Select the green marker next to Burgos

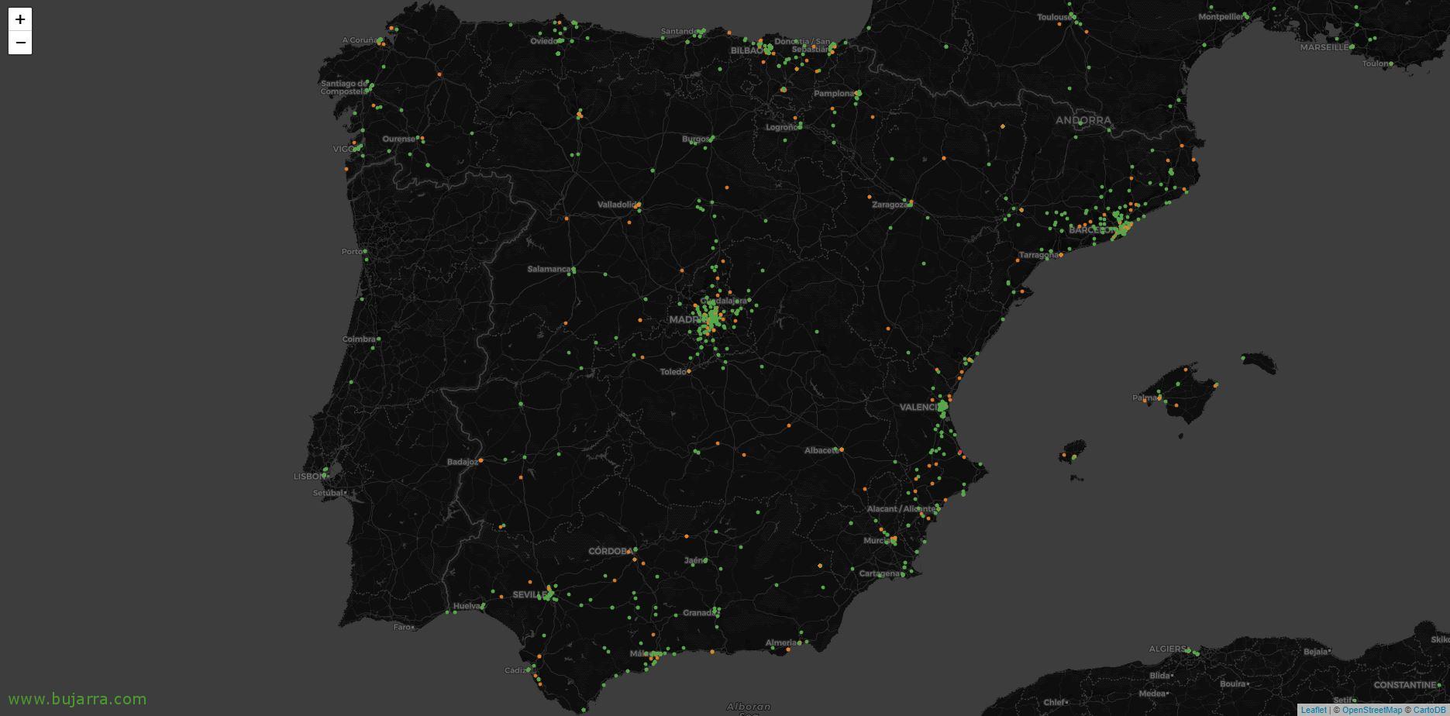tap(711, 139)
